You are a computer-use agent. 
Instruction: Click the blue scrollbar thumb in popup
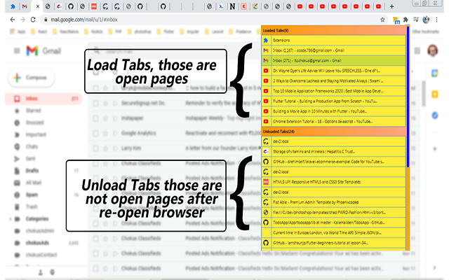point(408,97)
